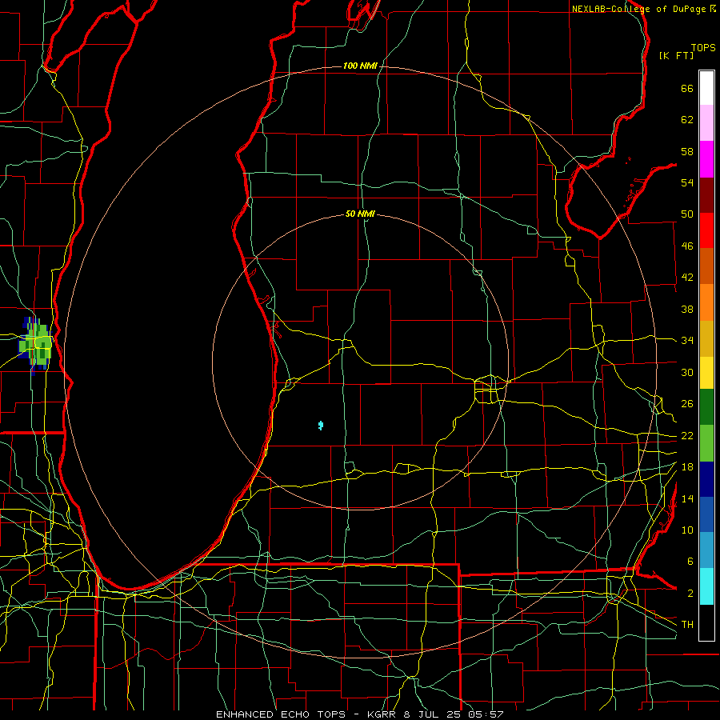Click the dark maroon legend swatch
Image resolution: width=720 pixels, height=720 pixels.
click(706, 195)
